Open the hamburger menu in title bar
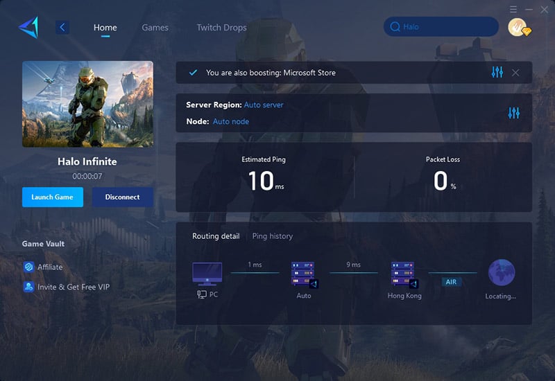555x381 pixels. click(513, 9)
